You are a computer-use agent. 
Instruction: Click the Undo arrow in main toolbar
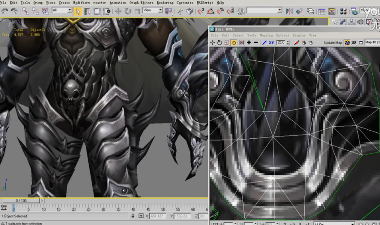click(x=4, y=11)
